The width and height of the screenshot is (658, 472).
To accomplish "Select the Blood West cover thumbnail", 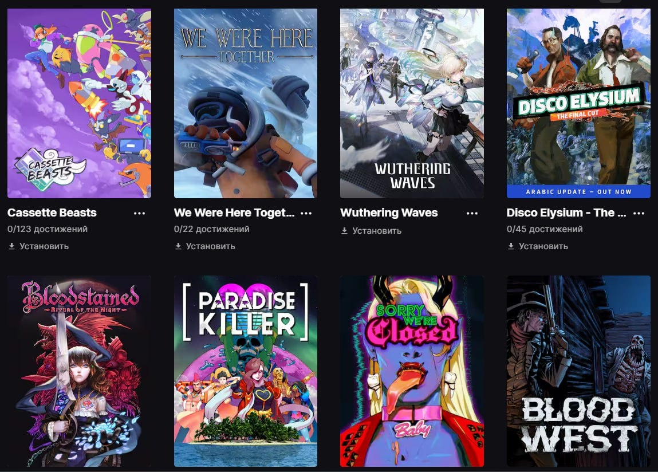I will (578, 371).
